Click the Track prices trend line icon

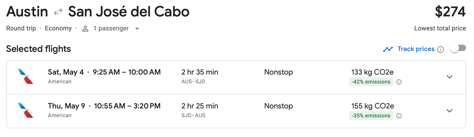click(388, 49)
